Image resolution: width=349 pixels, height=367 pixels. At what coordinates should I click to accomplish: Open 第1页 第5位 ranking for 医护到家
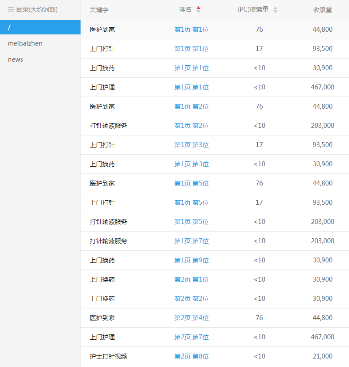tap(192, 183)
